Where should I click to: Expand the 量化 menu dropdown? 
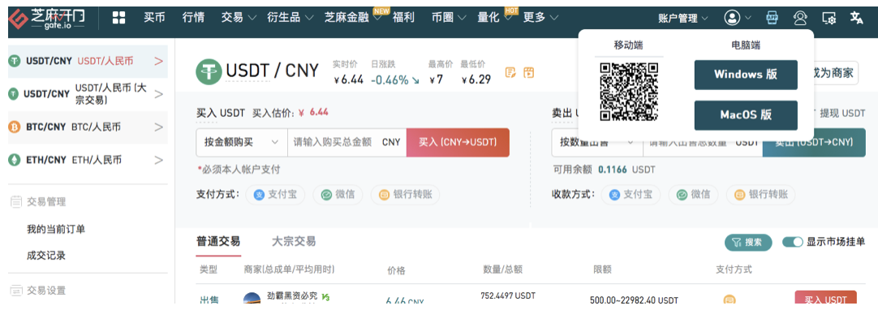494,18
